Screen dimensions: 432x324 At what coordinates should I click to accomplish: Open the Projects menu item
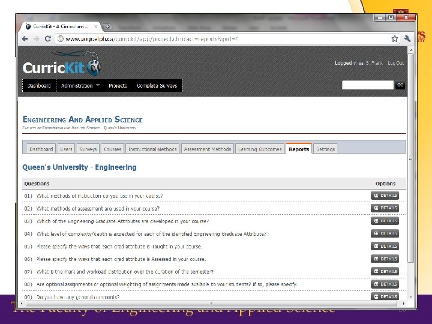118,86
